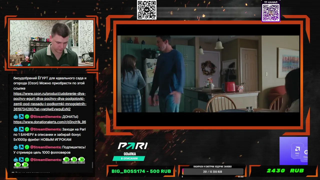The height and width of the screenshot is (180, 320).
Task: Click the '5x1000р фрибет НОВЫМ ИГРОКАМ' chat line
Action: tap(42, 140)
